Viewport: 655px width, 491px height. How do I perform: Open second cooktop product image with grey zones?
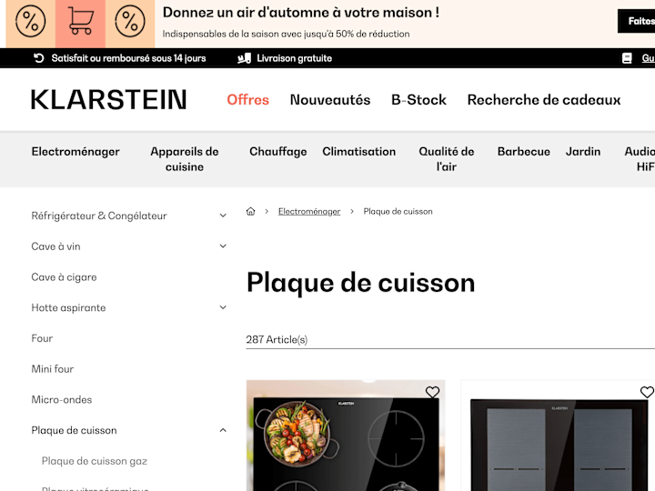(559, 436)
